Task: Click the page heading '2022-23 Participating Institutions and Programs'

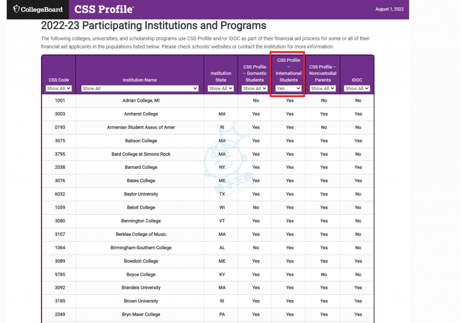Action: tap(154, 26)
